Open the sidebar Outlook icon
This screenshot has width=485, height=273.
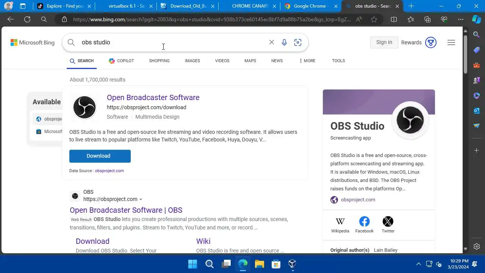pos(477,111)
